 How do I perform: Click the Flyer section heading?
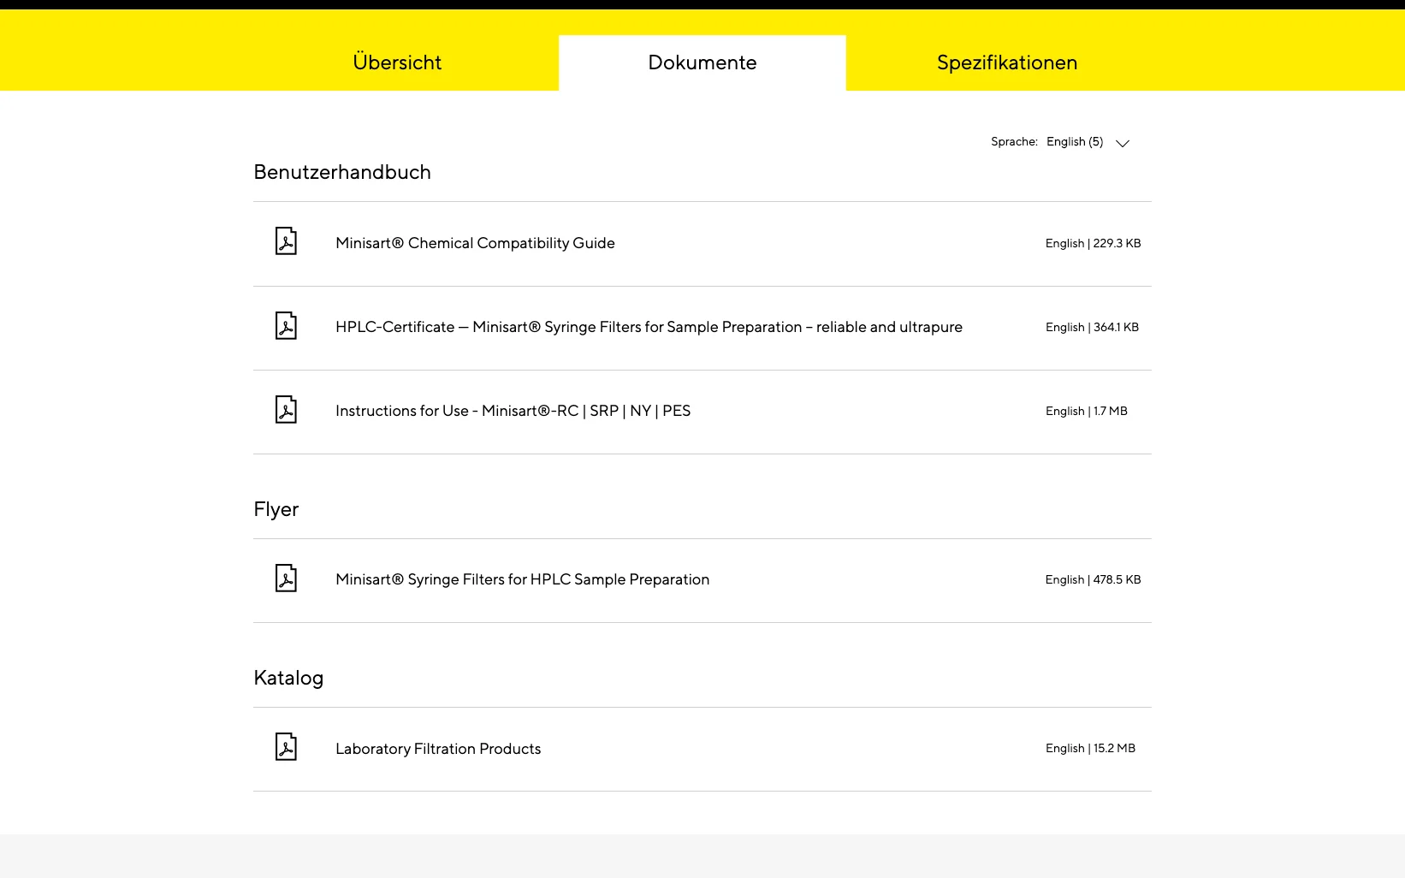(x=276, y=510)
